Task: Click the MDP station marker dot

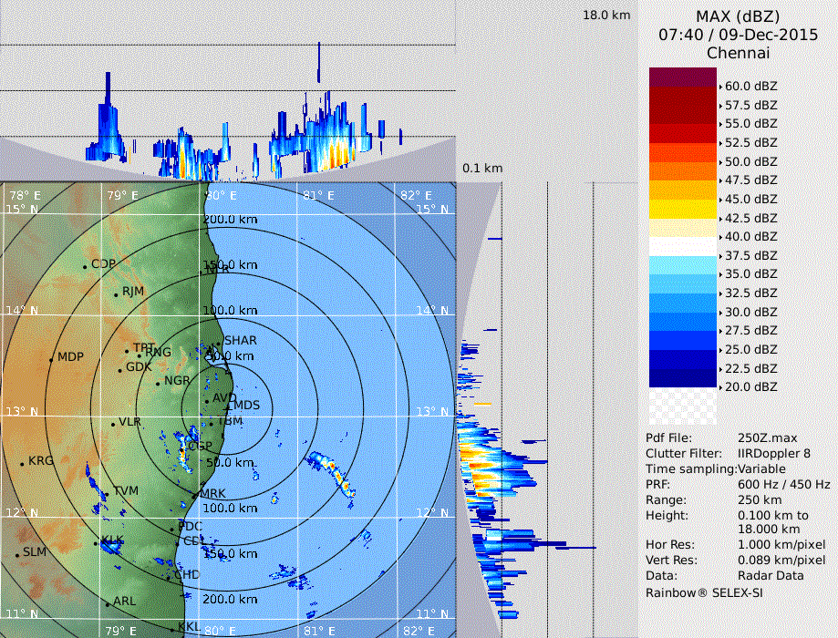Action: (51, 358)
